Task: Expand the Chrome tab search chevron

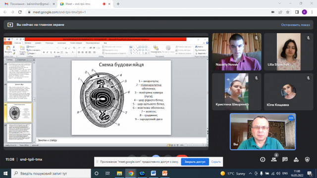Action: (x=279, y=3)
